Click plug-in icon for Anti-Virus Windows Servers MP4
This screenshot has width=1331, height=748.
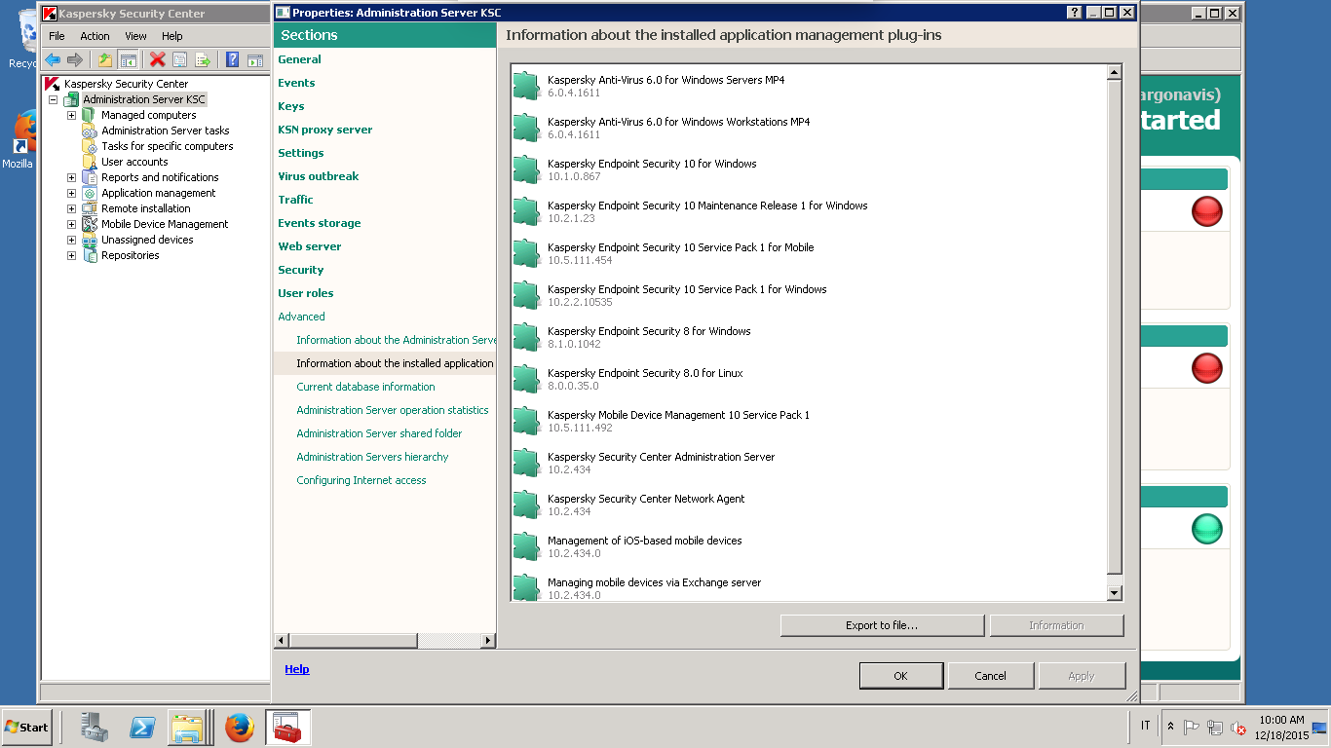[527, 86]
